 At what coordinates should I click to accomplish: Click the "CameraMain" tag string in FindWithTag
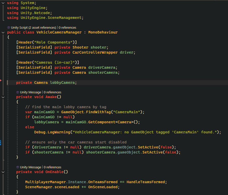tap(126, 112)
